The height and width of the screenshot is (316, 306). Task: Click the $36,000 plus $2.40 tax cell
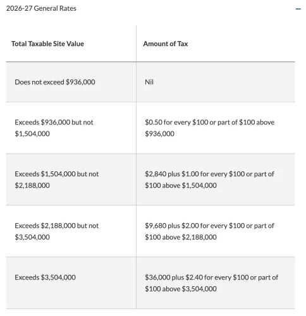coord(216,283)
